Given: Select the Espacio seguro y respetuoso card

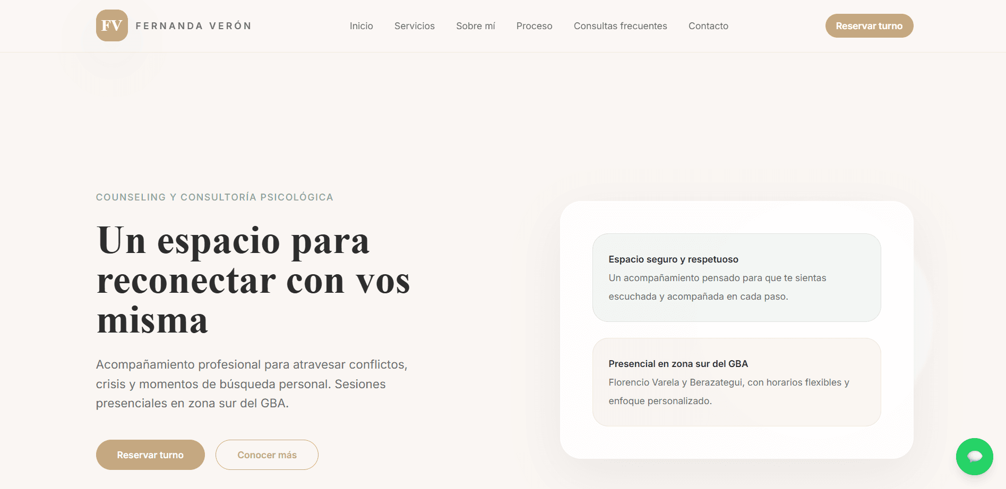Looking at the screenshot, I should click(736, 277).
